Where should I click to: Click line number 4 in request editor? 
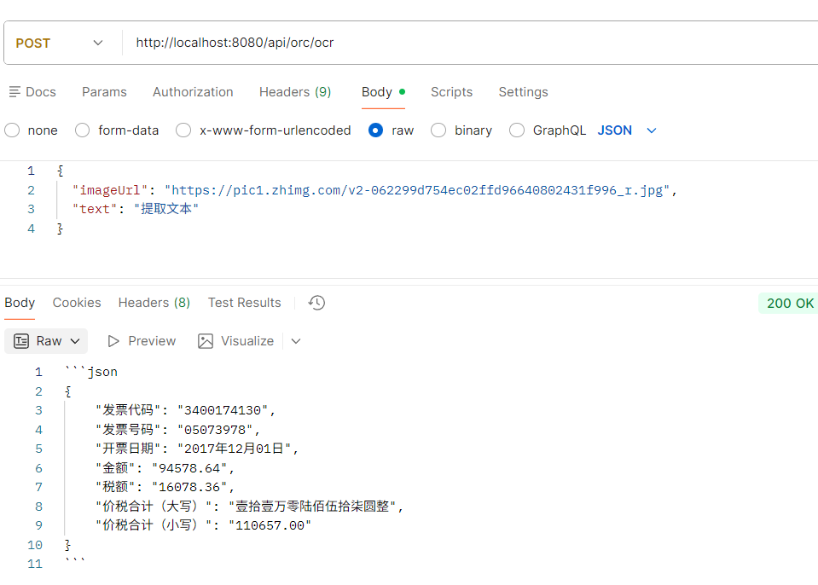pyautogui.click(x=32, y=229)
